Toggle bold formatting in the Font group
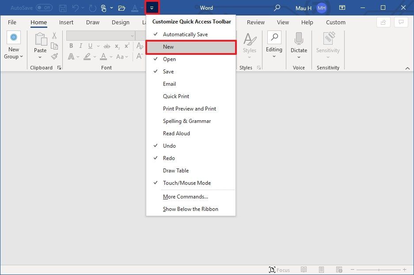Screen dimensions: 414x275 pos(71,46)
